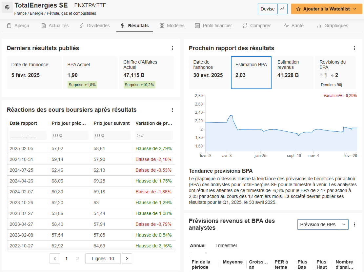Screen dimensions: 364x272
Task: Open options menu for Réactions des cours boursiers
Action: tap(172, 110)
